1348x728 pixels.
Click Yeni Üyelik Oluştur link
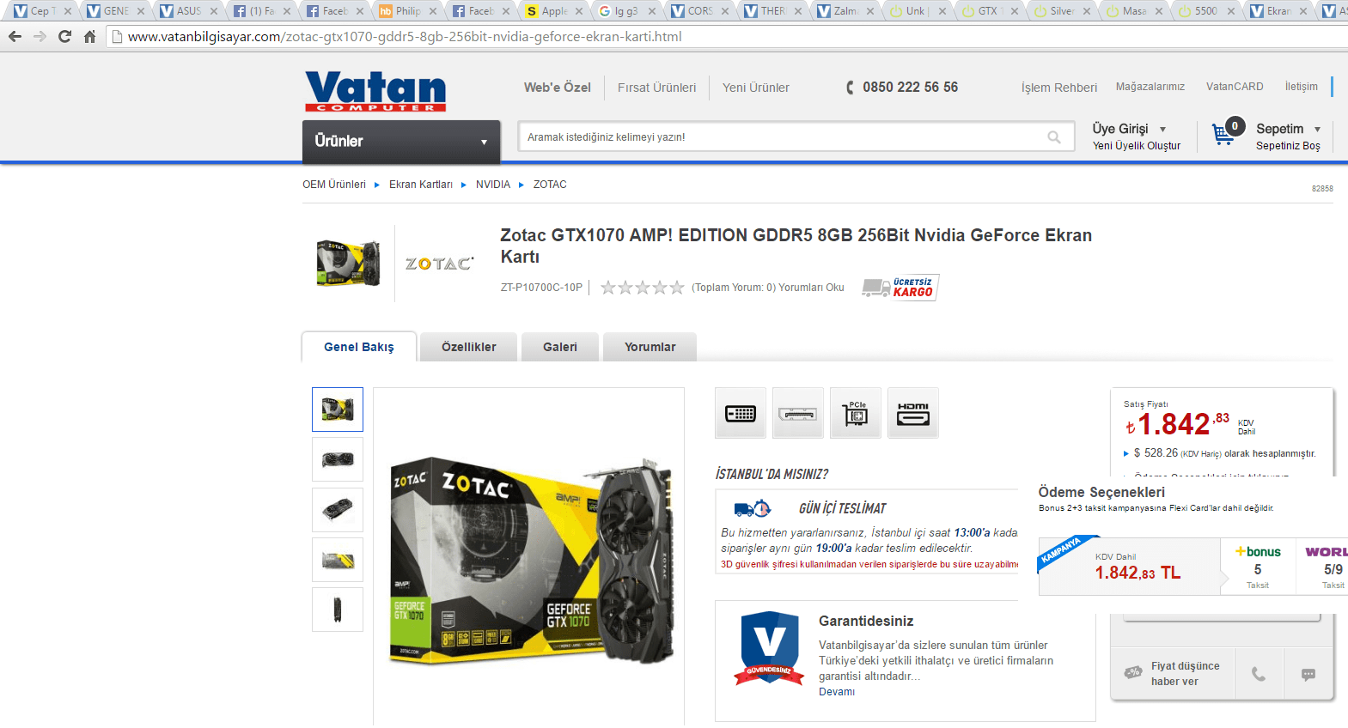click(x=1137, y=146)
